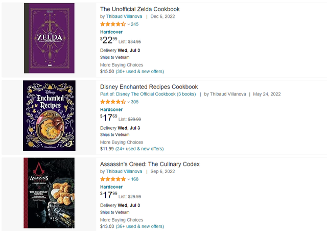Screen dimensions: 327x231
Task: Open Disney Enchanted Recipes cover thumbnail
Action: pos(49,115)
